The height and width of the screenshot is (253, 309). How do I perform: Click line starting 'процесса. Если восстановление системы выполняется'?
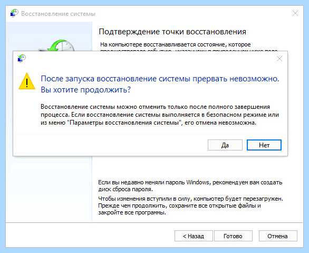coord(160,115)
